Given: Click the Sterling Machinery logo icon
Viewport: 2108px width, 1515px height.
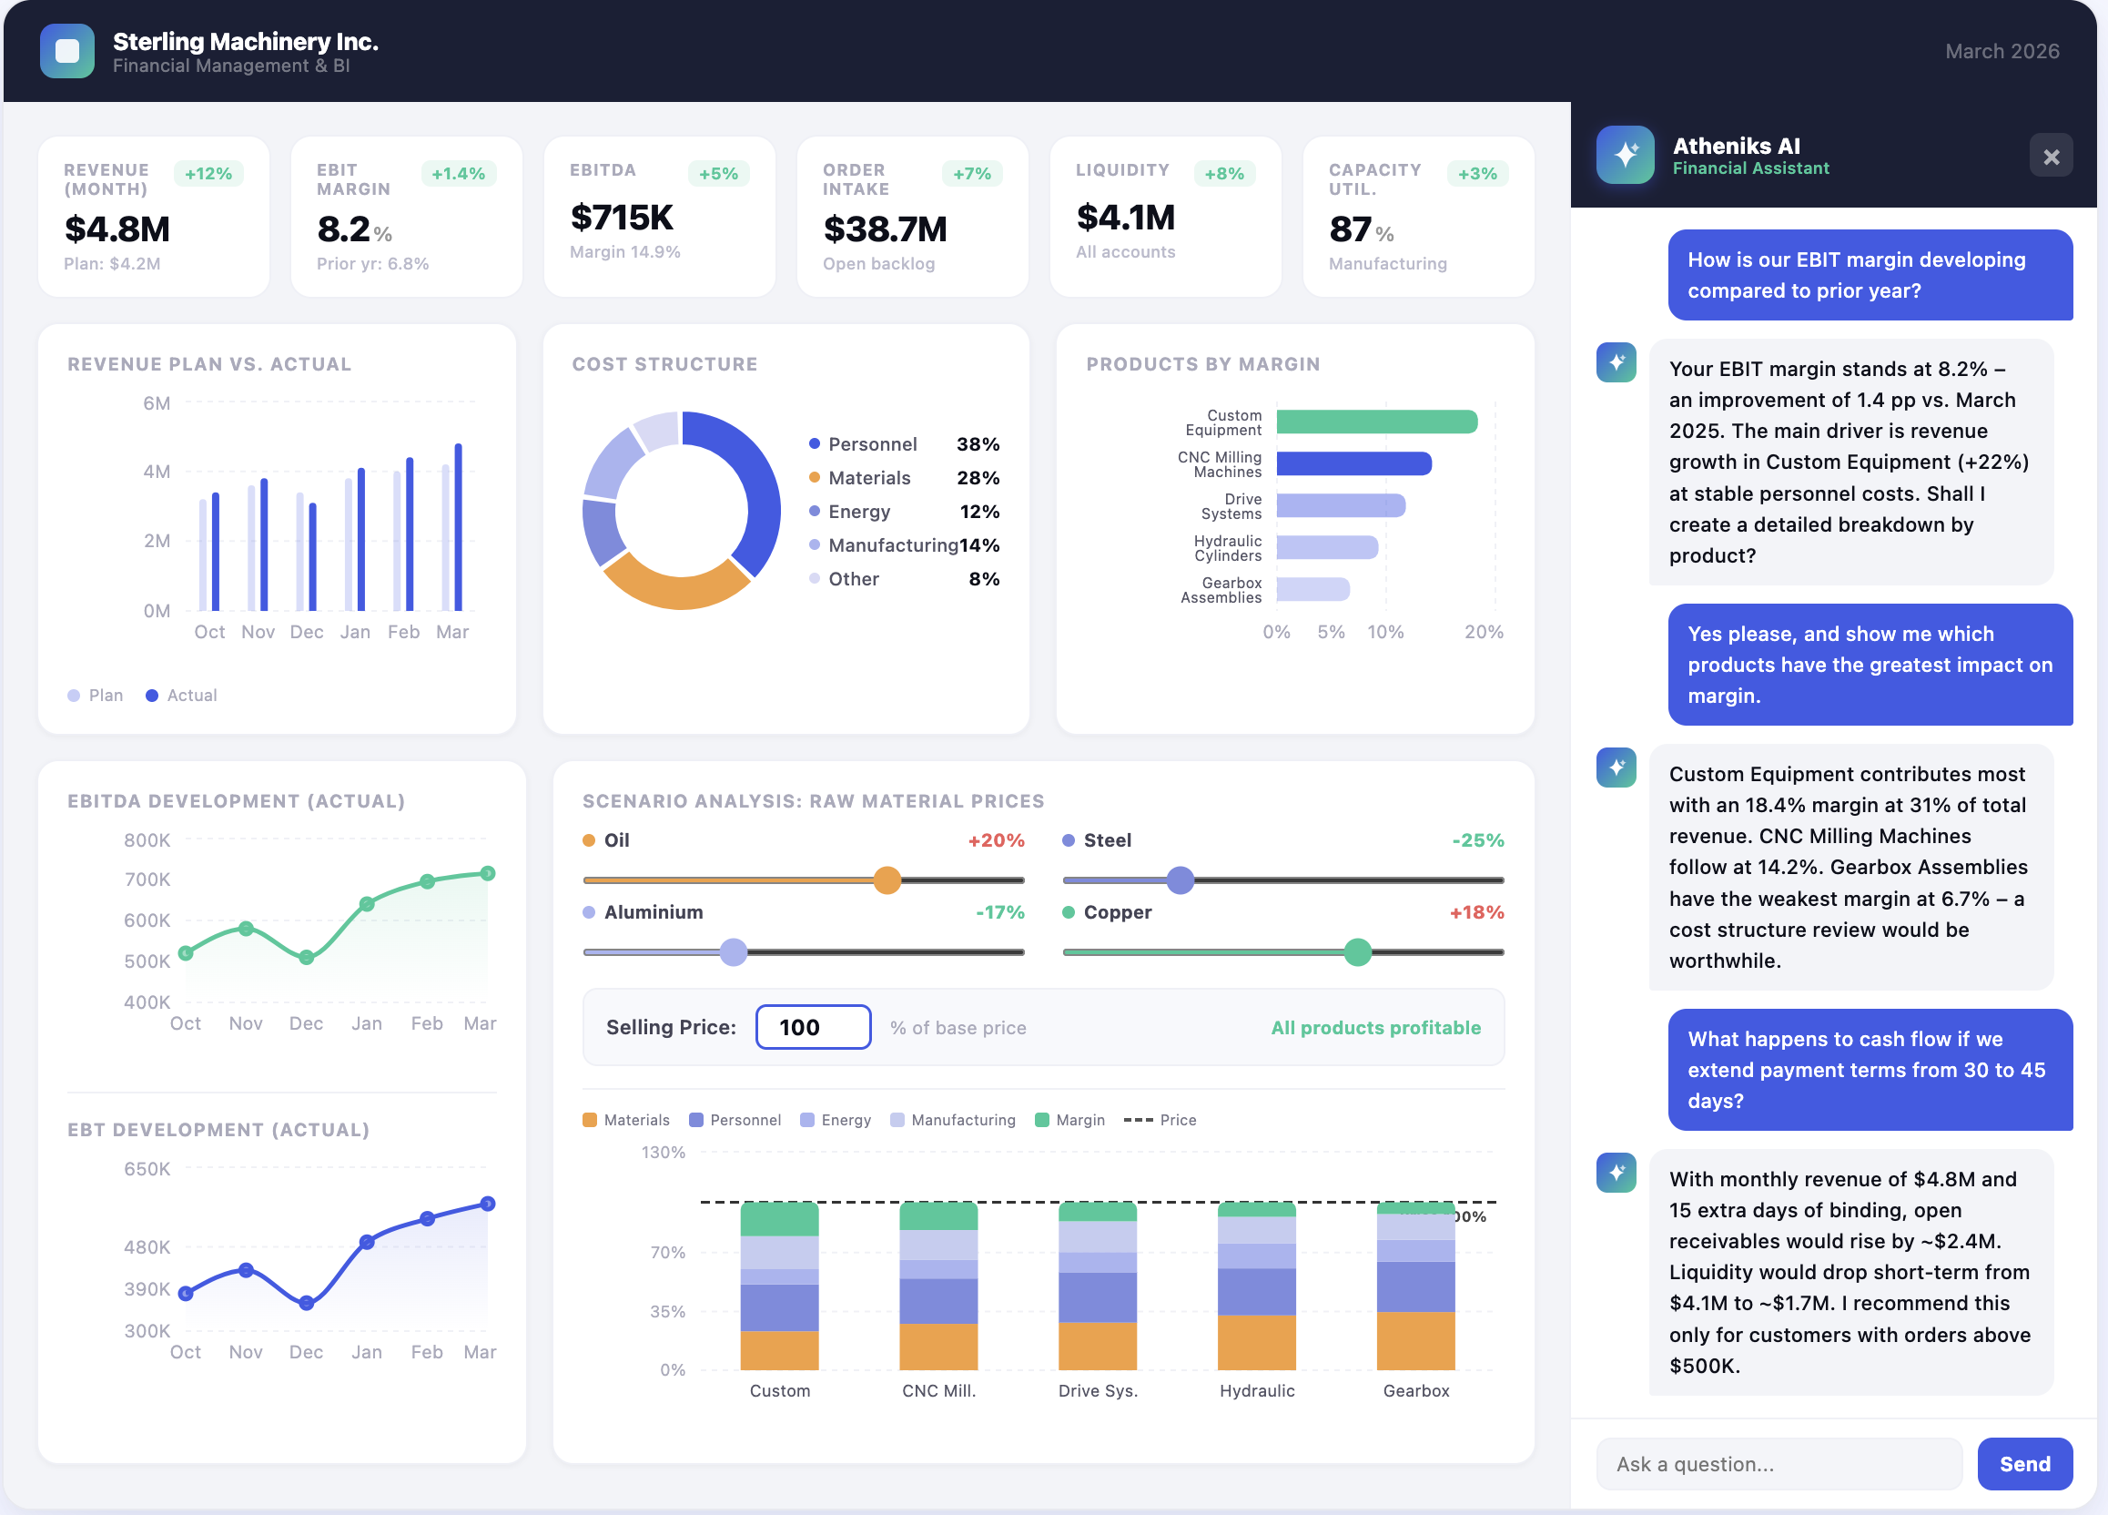Looking at the screenshot, I should coord(67,51).
